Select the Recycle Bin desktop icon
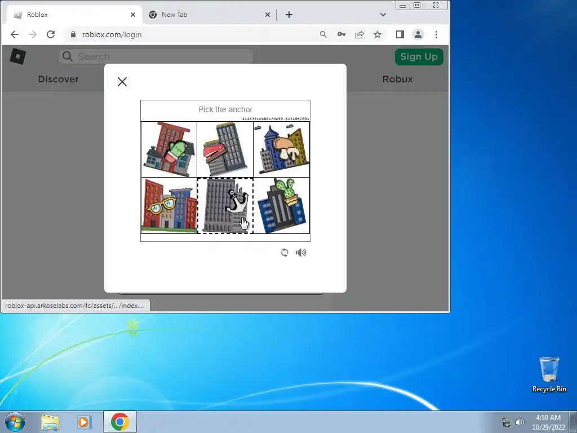The height and width of the screenshot is (433, 577). 549,375
